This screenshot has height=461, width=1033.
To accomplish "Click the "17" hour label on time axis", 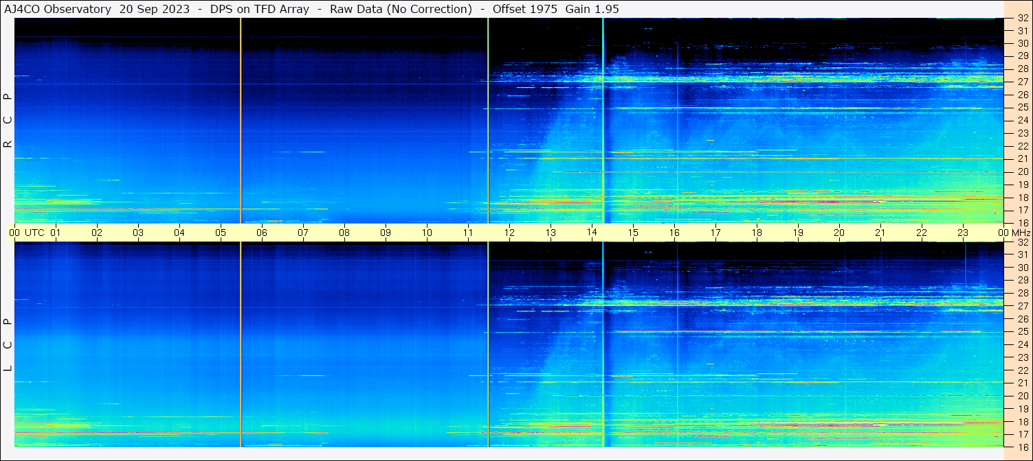I will [715, 233].
